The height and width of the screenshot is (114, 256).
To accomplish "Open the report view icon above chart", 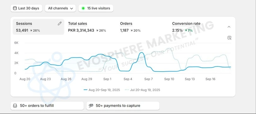I will [229, 38].
